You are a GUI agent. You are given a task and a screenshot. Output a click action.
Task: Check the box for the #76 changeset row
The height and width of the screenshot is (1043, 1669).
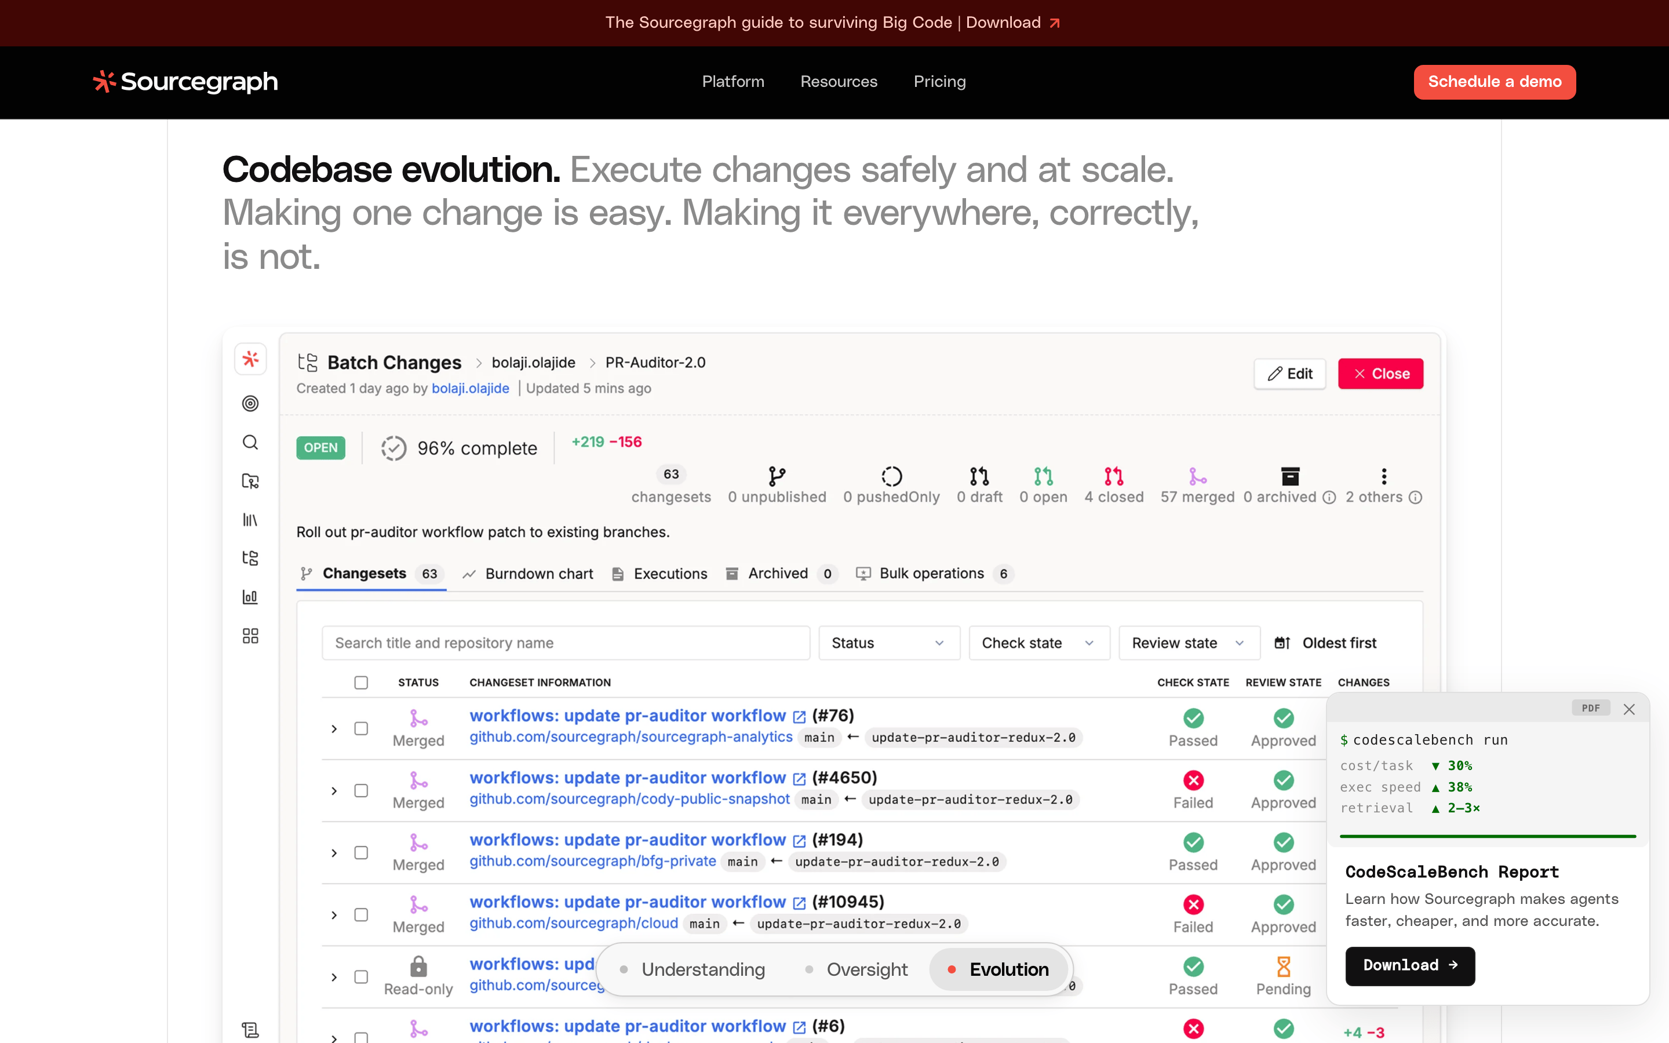pyautogui.click(x=360, y=728)
